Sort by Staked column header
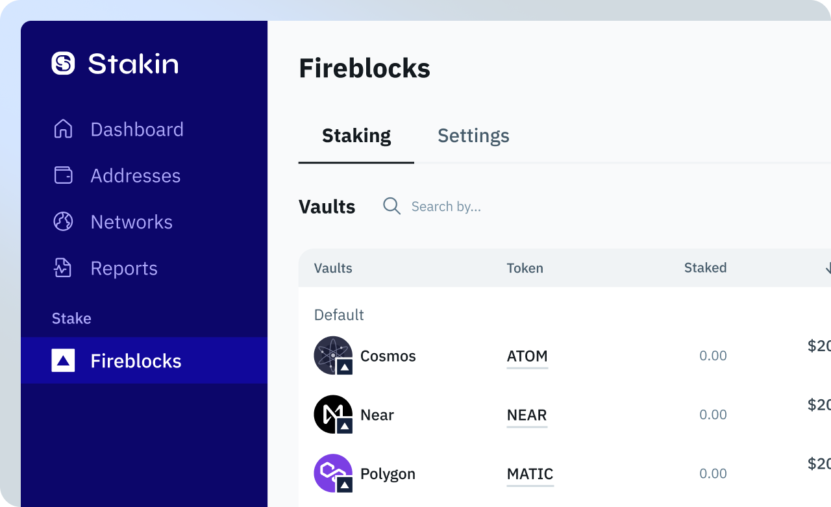 point(705,267)
